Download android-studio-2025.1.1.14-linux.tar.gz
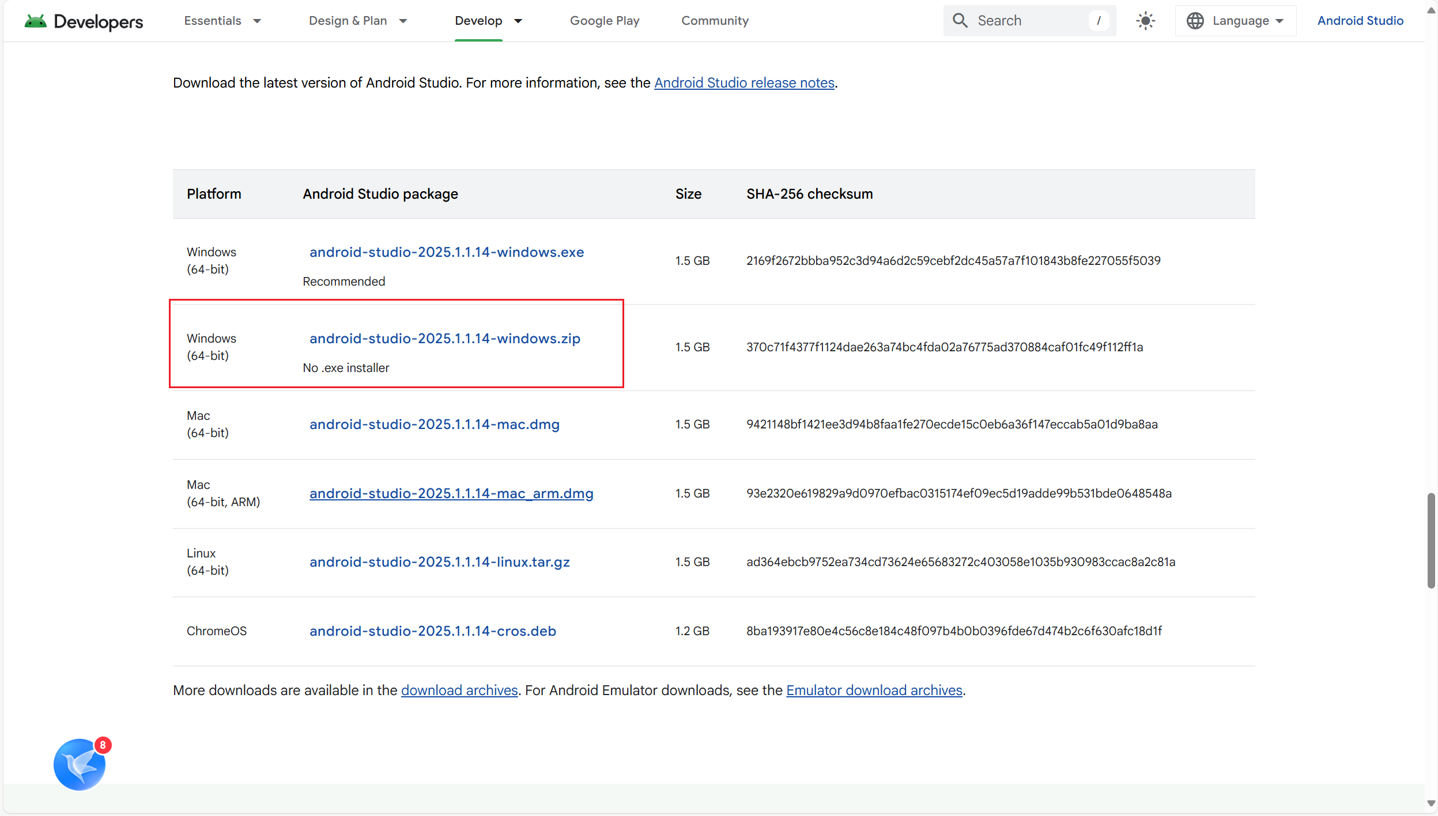 pyautogui.click(x=440, y=562)
